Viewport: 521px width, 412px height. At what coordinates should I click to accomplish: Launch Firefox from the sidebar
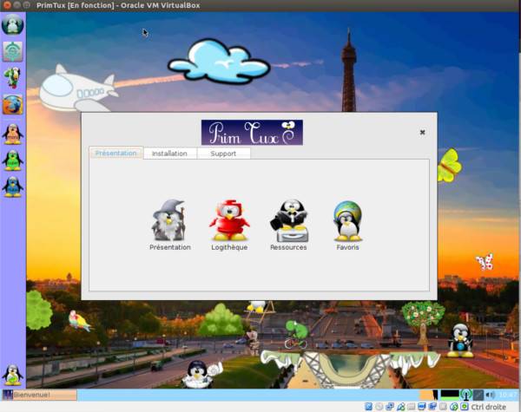[x=13, y=105]
